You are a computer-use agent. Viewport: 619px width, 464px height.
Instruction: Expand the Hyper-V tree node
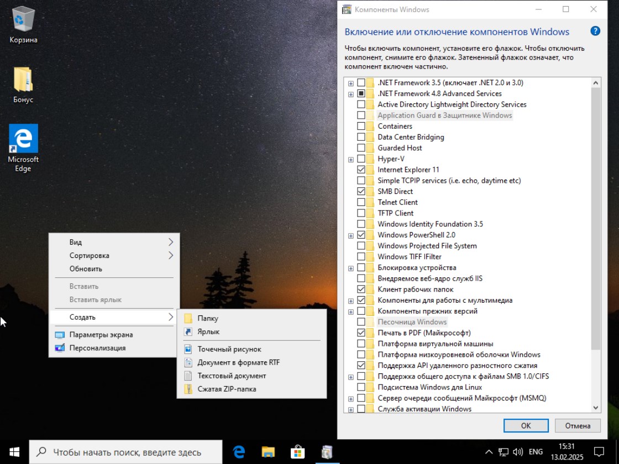coord(350,159)
